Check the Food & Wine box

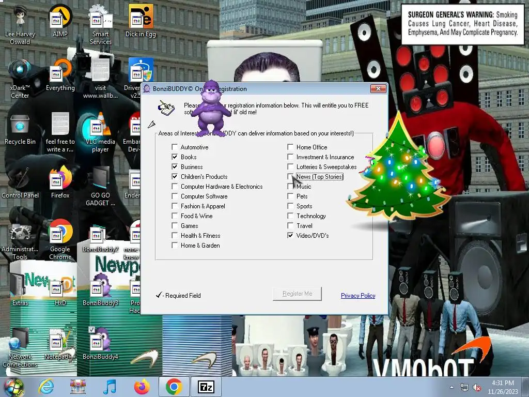click(x=175, y=216)
